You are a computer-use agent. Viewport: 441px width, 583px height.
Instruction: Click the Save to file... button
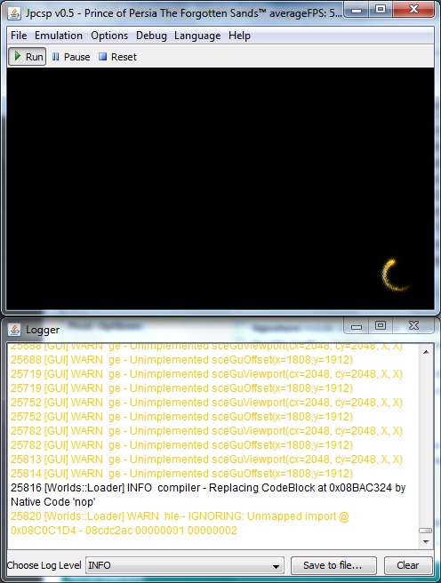click(333, 565)
